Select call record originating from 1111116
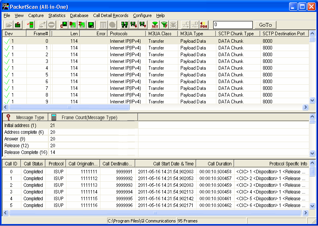This screenshot has height=226, width=318. [155, 205]
